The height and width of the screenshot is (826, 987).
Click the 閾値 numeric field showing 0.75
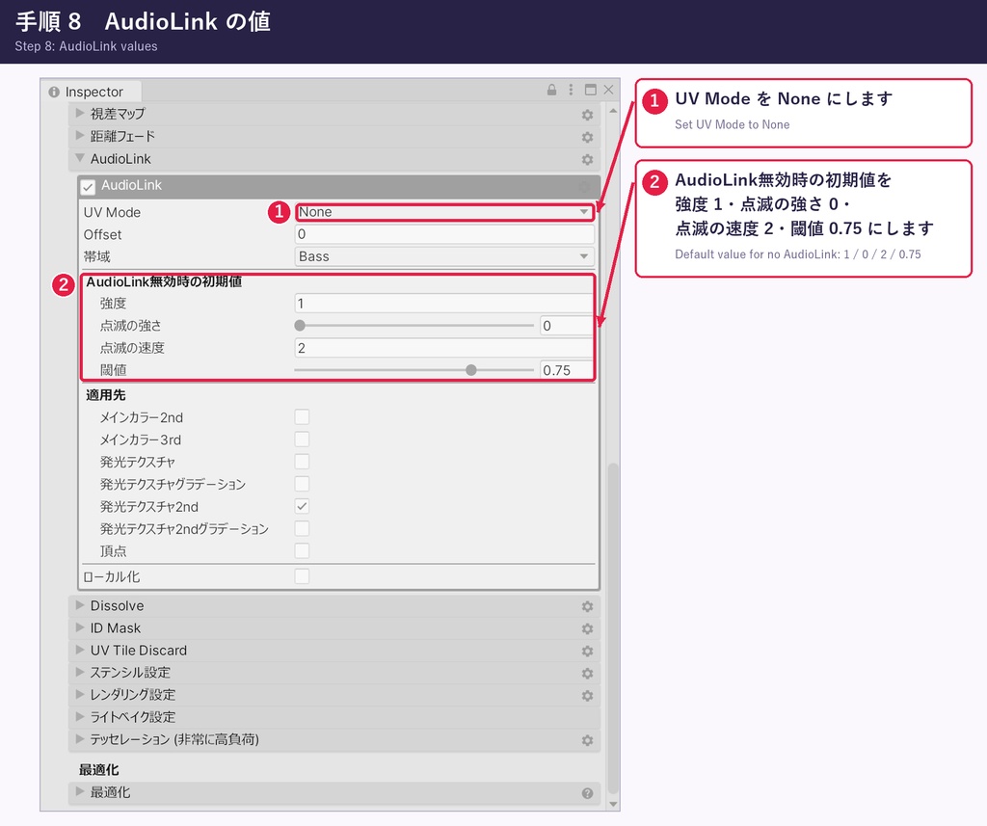(567, 370)
